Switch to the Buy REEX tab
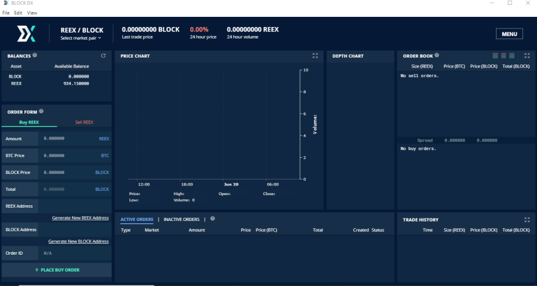Screen dimensions: 537x286 29,122
